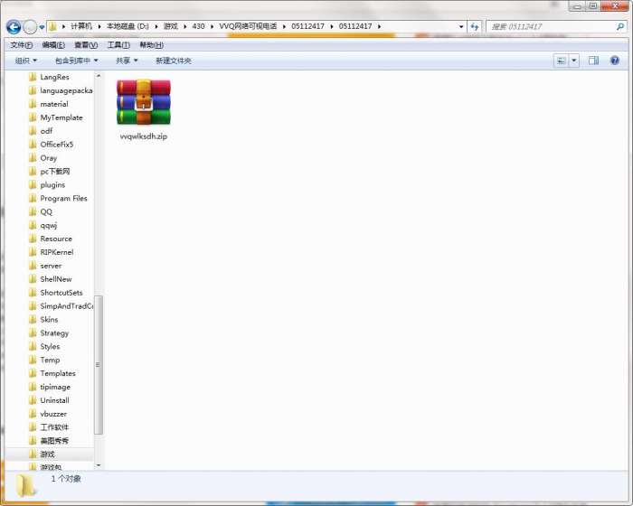The image size is (633, 506).
Task: Click 计算机 in the address breadcrumb
Action: coord(81,26)
